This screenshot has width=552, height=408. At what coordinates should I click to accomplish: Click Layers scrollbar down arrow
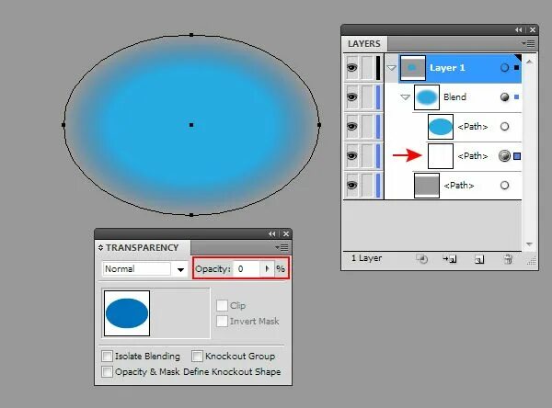tap(529, 244)
